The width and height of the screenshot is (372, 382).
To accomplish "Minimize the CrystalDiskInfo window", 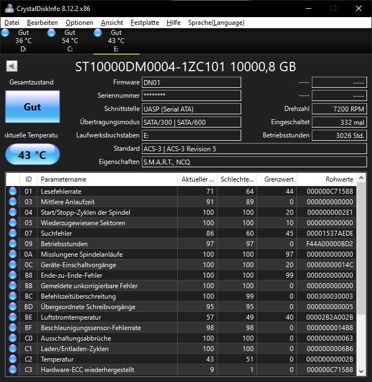I will pos(309,8).
